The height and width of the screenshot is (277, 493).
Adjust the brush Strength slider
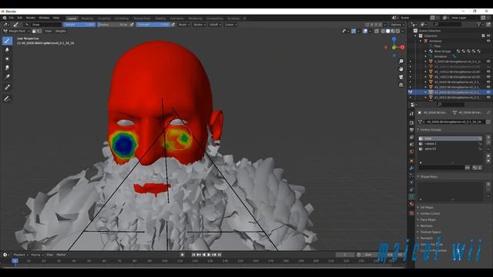pyautogui.click(x=153, y=25)
